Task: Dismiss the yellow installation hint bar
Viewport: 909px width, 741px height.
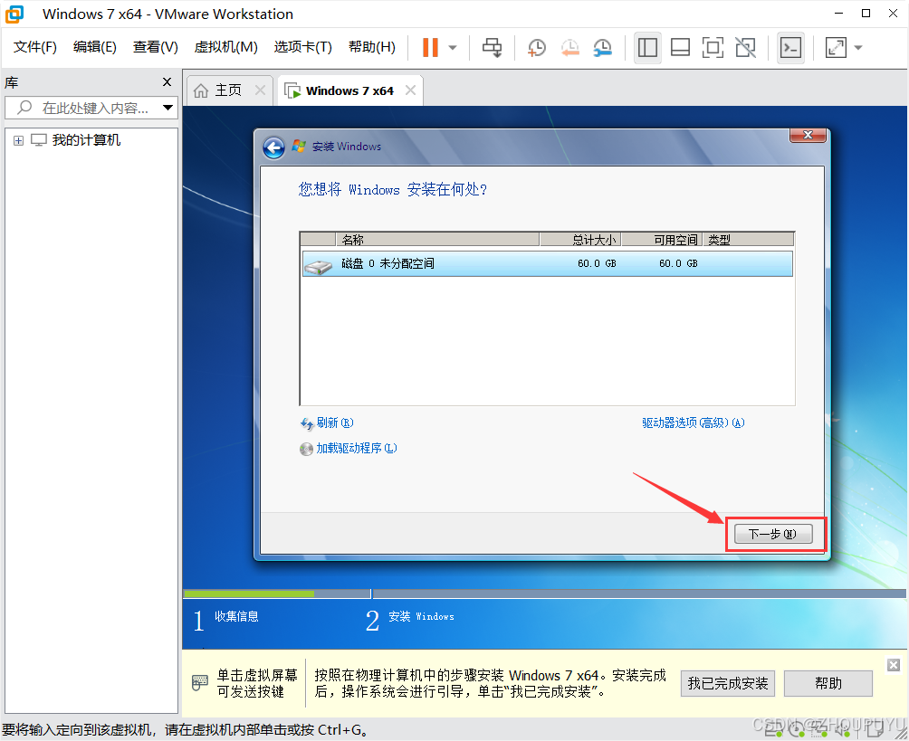Action: 894,665
